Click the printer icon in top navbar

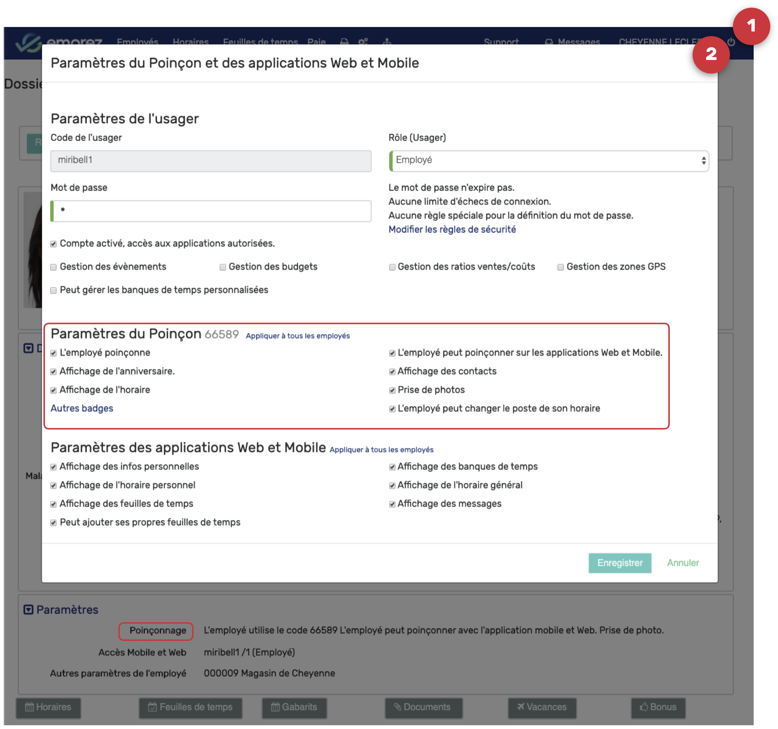[344, 42]
